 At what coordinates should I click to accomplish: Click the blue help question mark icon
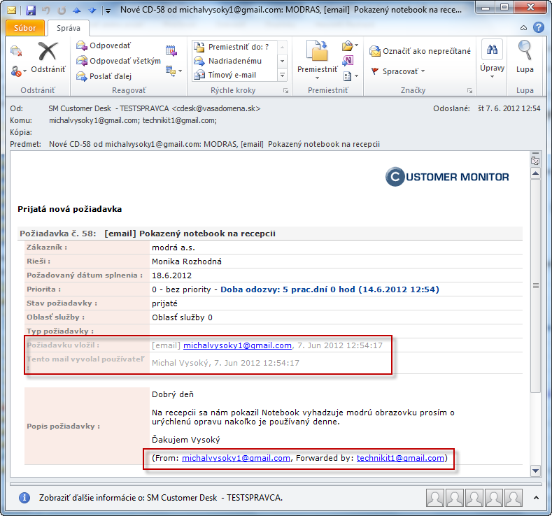coord(539,27)
